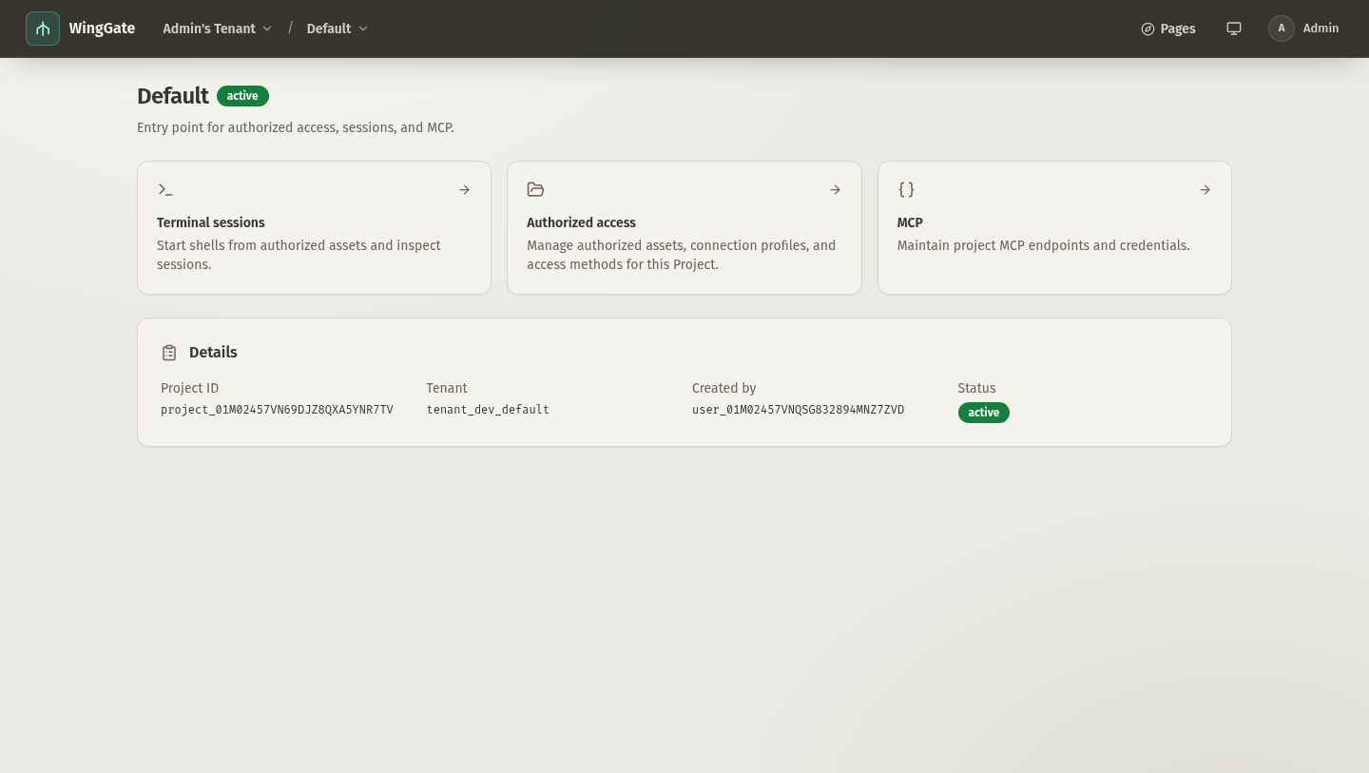Open the Admin user menu
Image resolution: width=1369 pixels, height=773 pixels.
coord(1303,29)
